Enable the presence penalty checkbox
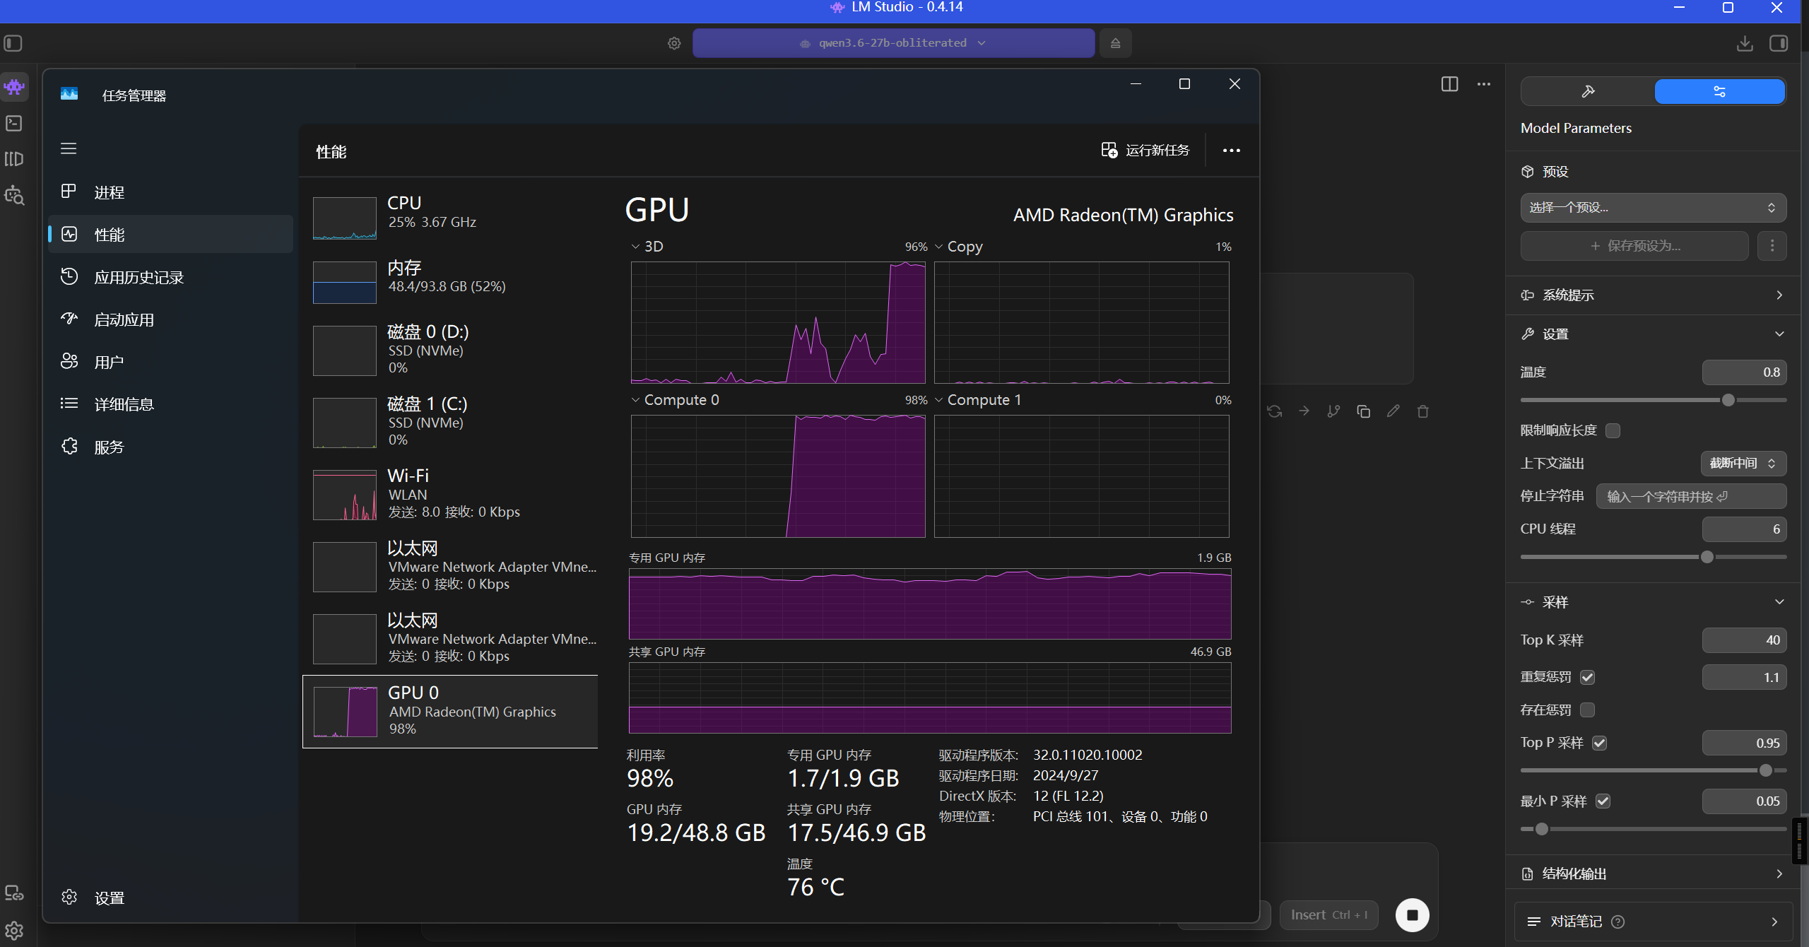 coord(1588,710)
